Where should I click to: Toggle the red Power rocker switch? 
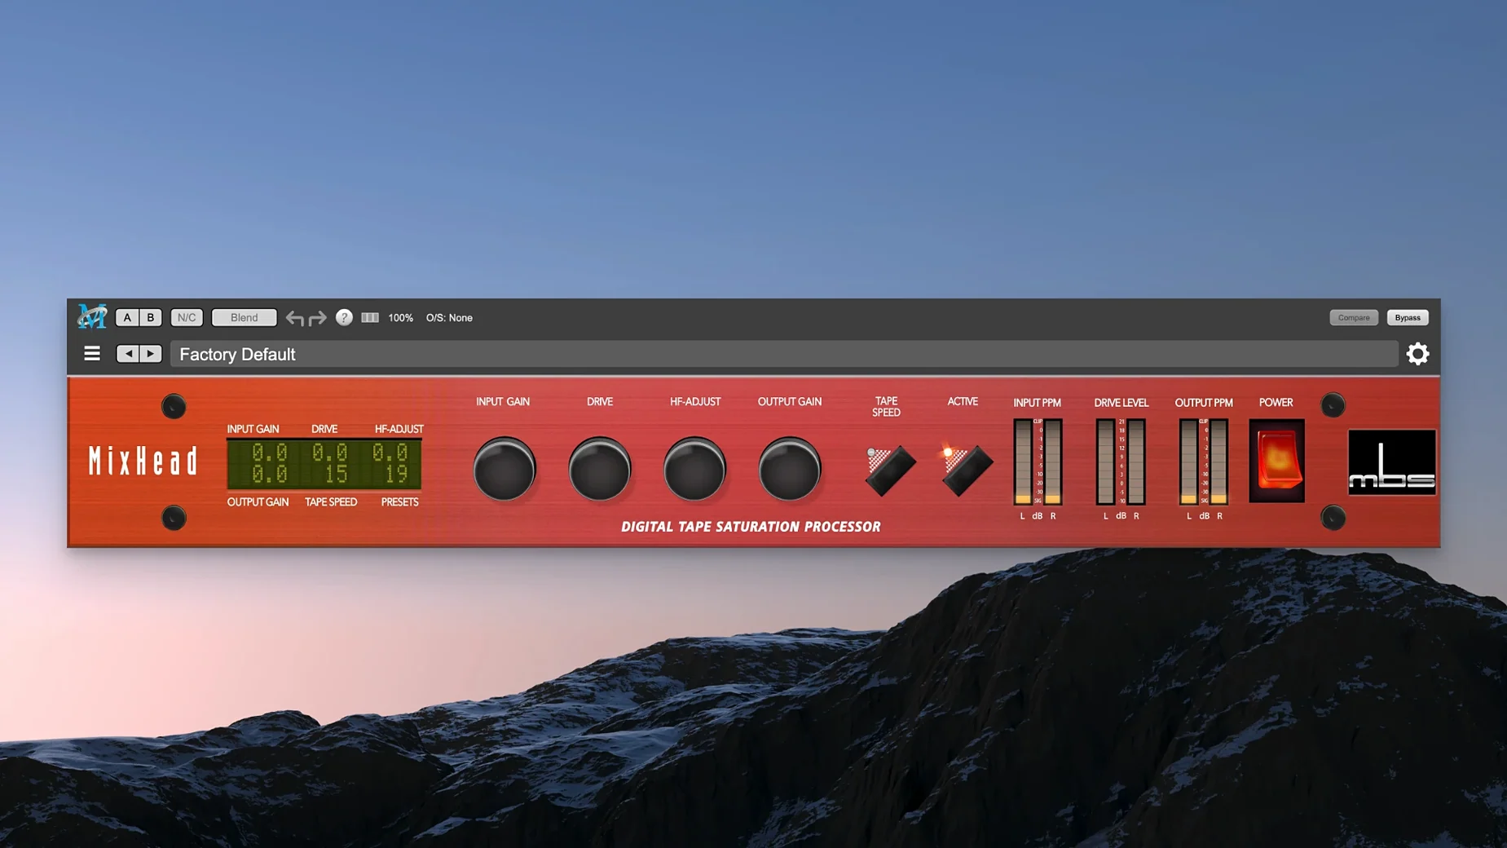point(1276,461)
